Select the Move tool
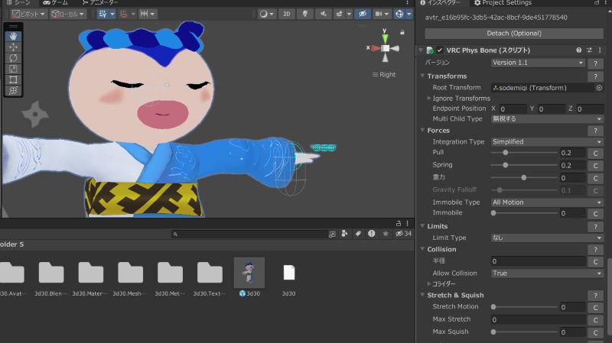The image size is (612, 343). pos(14,47)
